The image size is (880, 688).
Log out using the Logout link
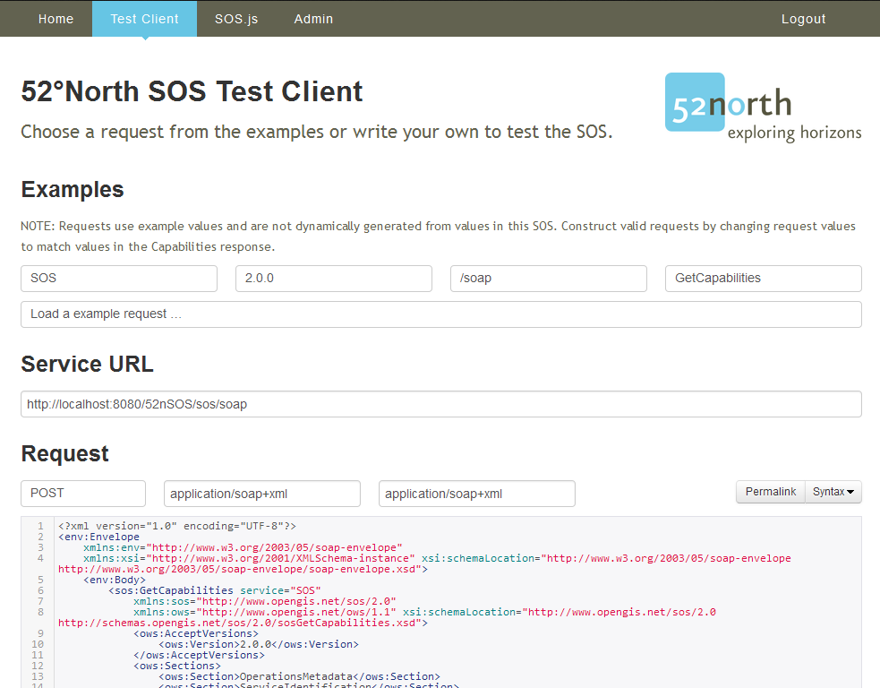[x=803, y=19]
